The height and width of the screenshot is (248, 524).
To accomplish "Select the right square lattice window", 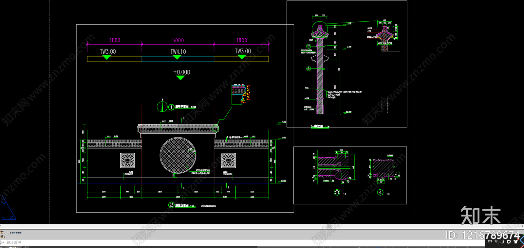I will click(229, 161).
